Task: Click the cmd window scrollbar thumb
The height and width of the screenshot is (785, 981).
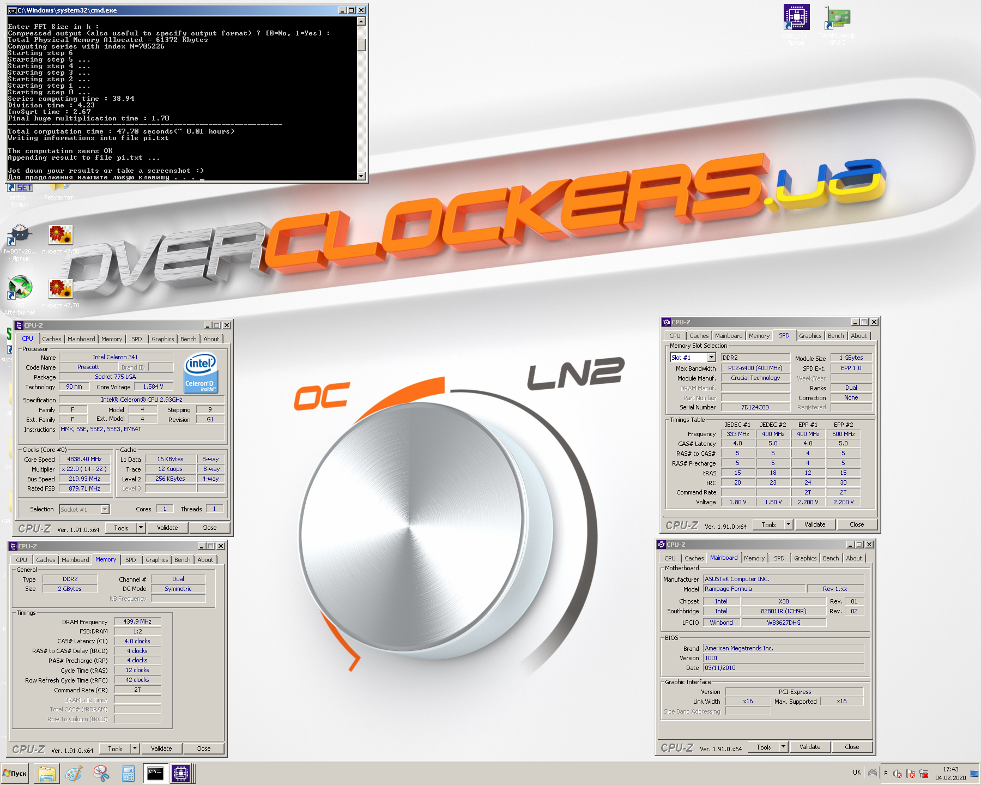Action: tap(361, 45)
